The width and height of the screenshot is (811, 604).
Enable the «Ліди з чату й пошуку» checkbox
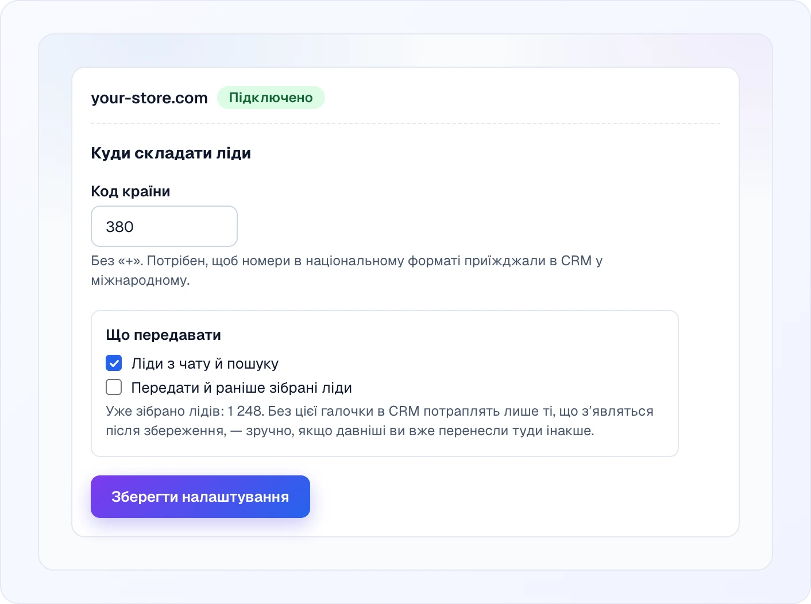(x=114, y=363)
